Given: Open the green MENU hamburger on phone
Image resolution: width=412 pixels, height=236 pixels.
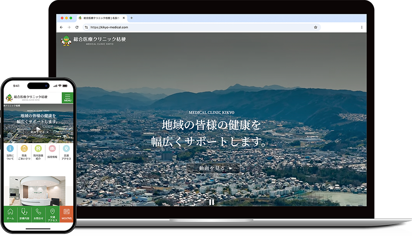Looking at the screenshot, I should pos(67,98).
